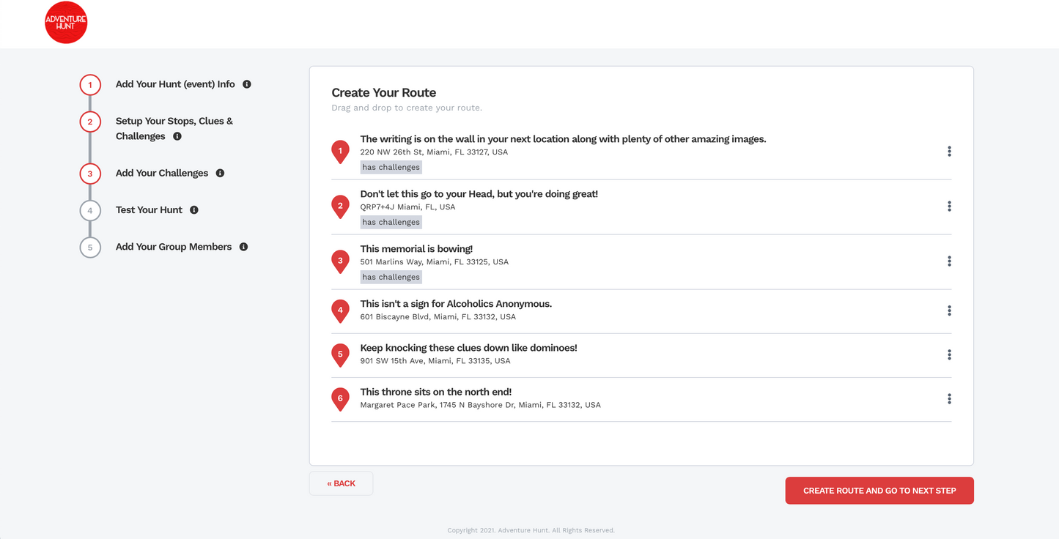Click the three-dot menu for the Head clue
Viewport: 1059px width, 539px height.
(x=949, y=206)
